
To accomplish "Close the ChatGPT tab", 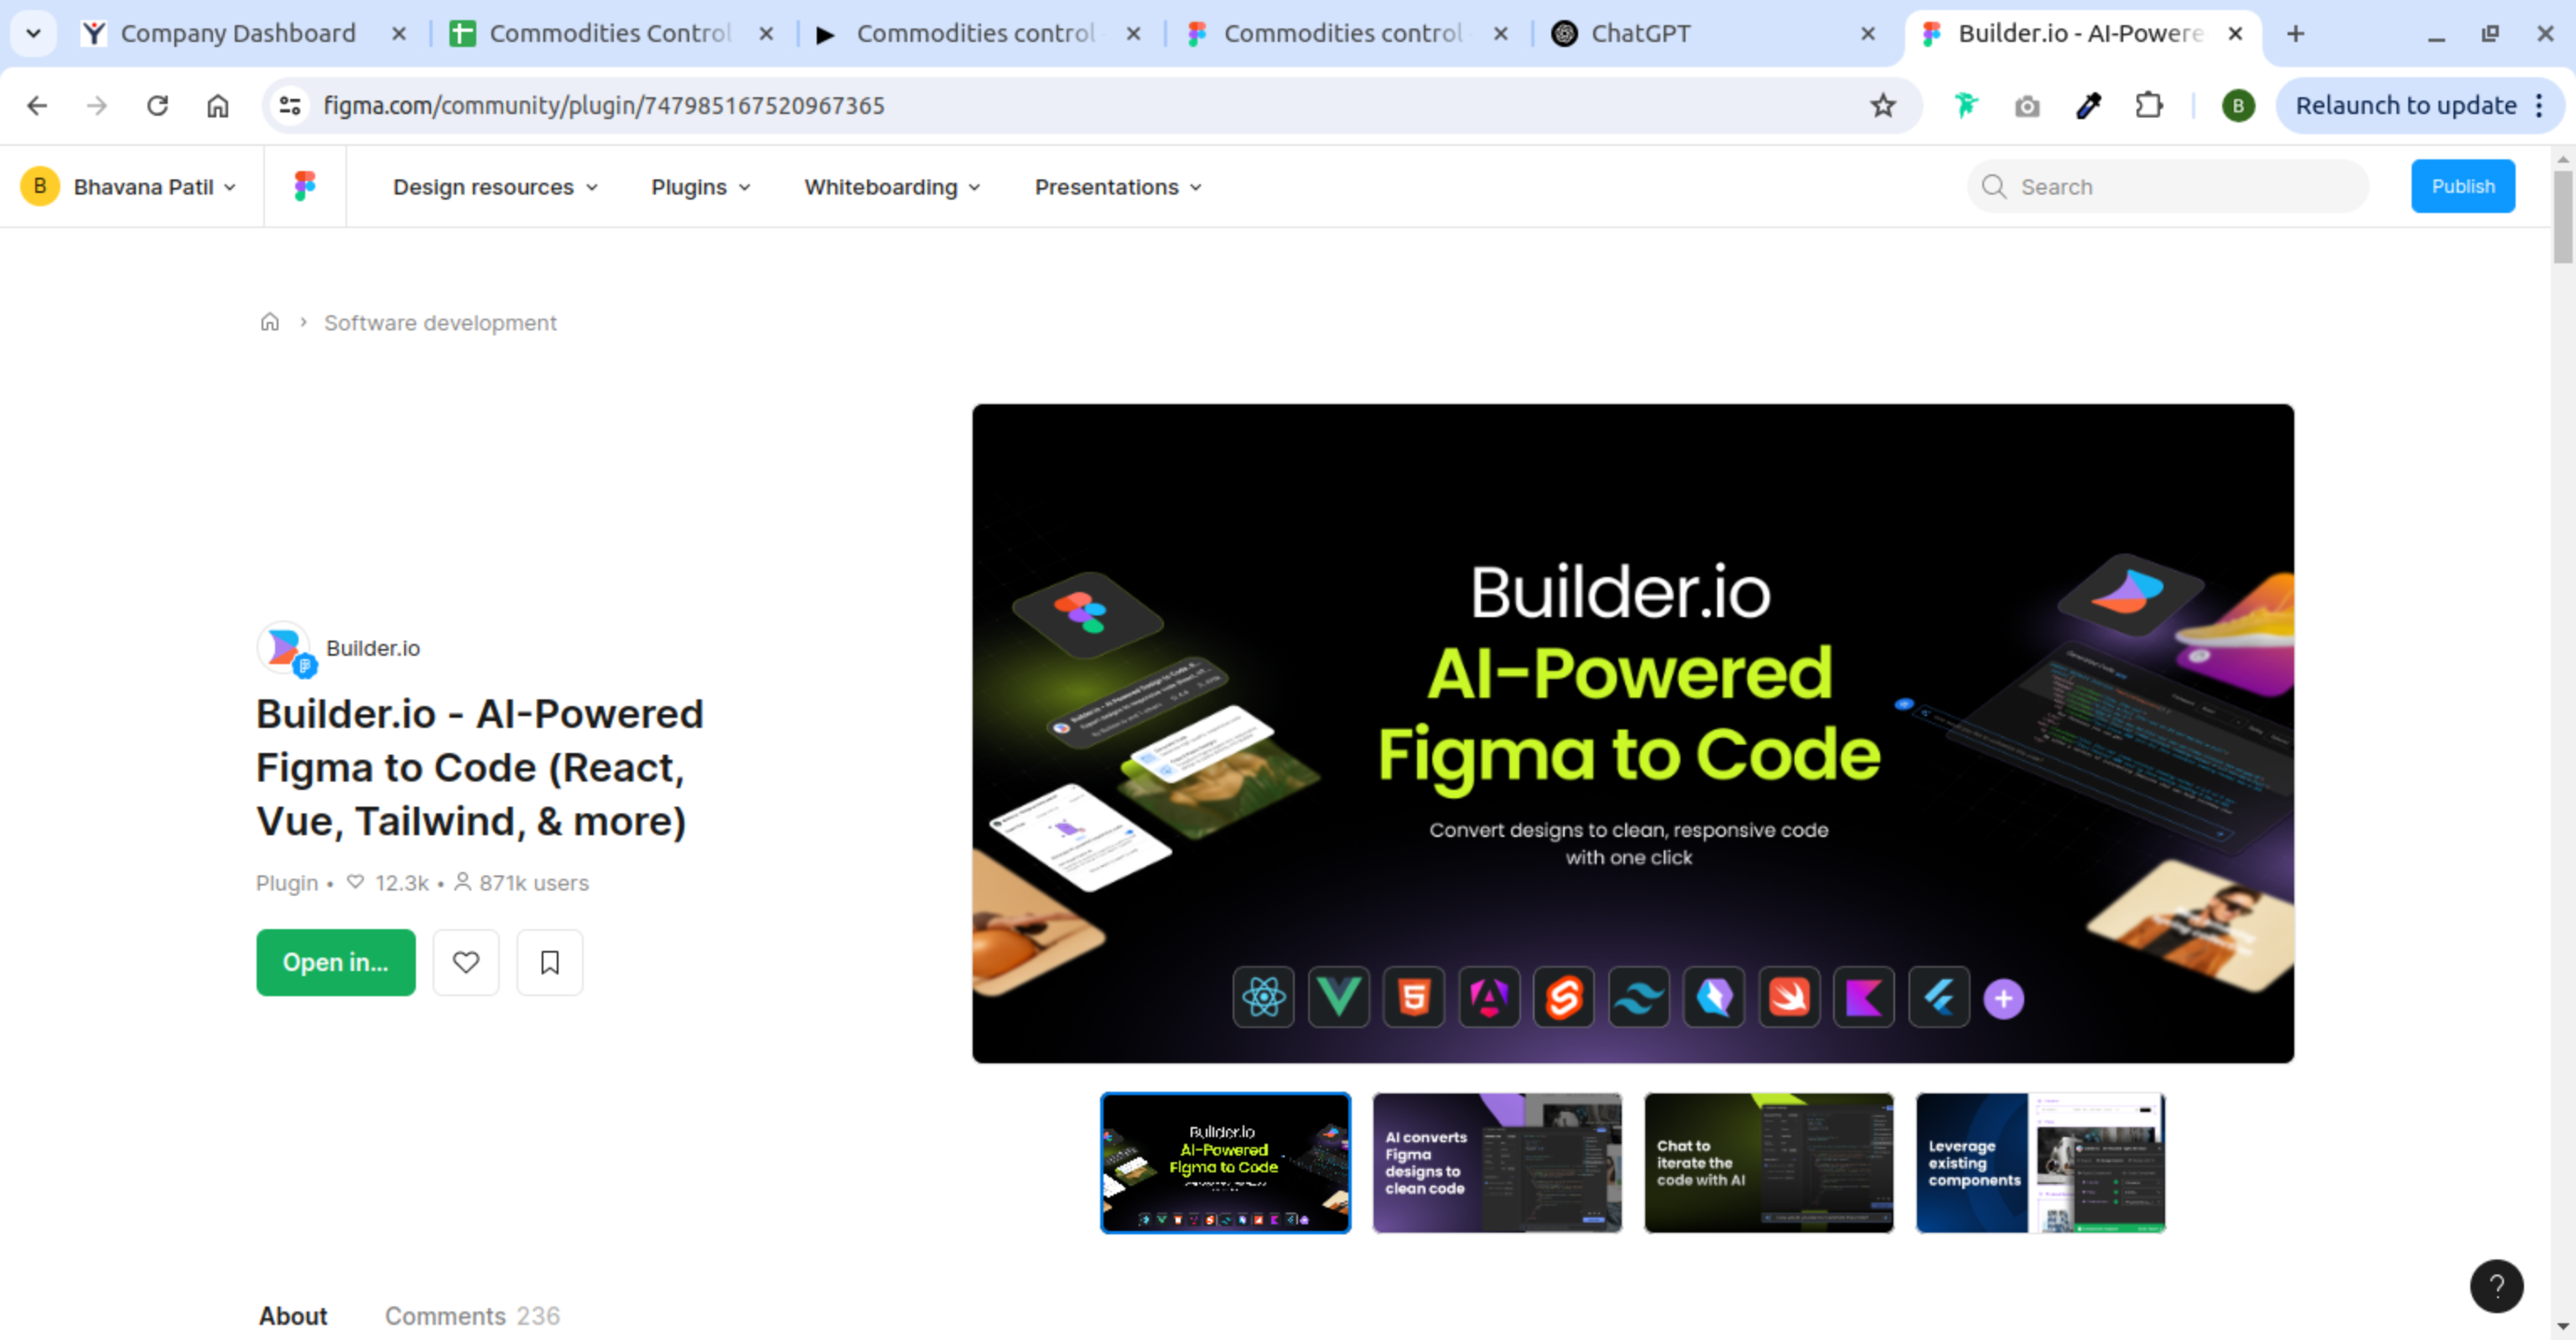I will click(1867, 33).
